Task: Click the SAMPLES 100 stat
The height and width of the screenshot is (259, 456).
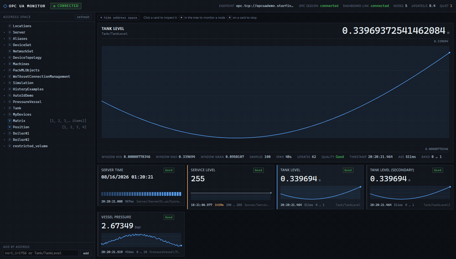Action: (x=260, y=157)
